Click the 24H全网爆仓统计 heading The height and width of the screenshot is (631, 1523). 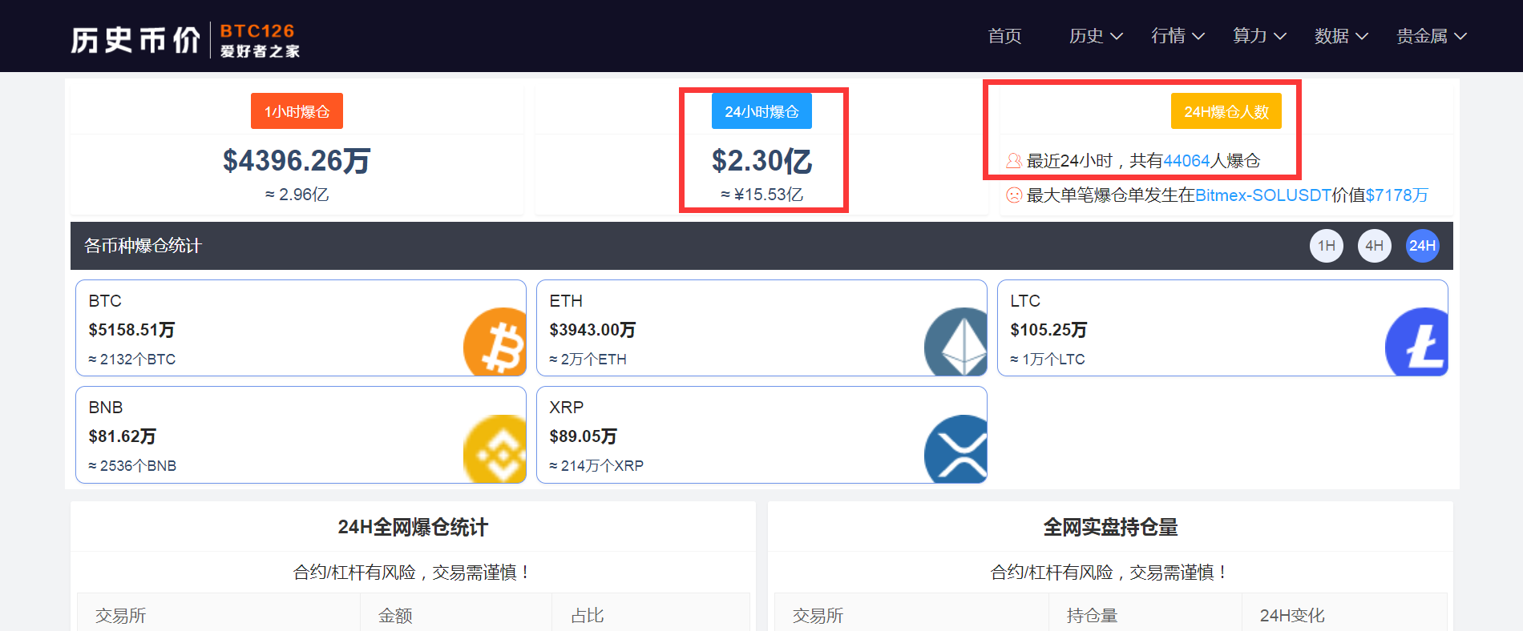[x=413, y=527]
